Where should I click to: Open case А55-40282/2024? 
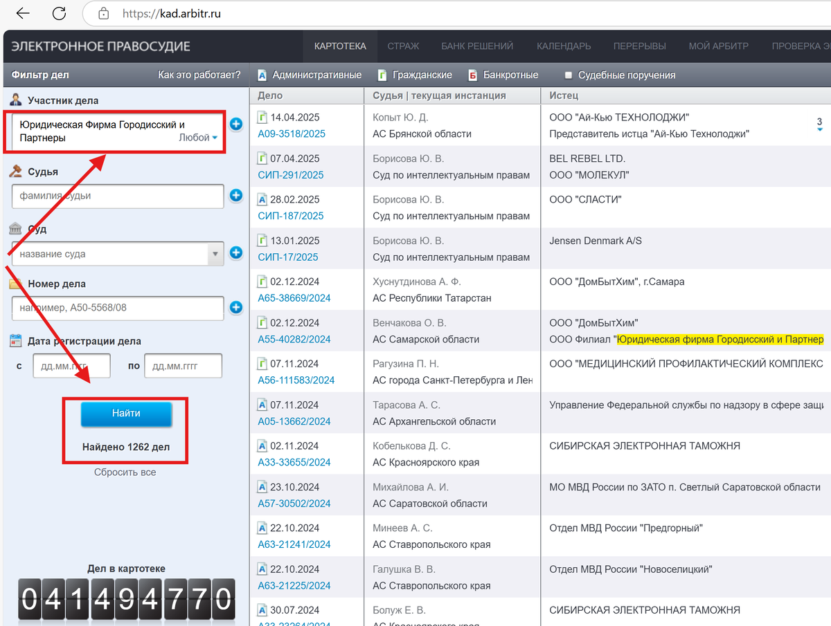point(294,339)
